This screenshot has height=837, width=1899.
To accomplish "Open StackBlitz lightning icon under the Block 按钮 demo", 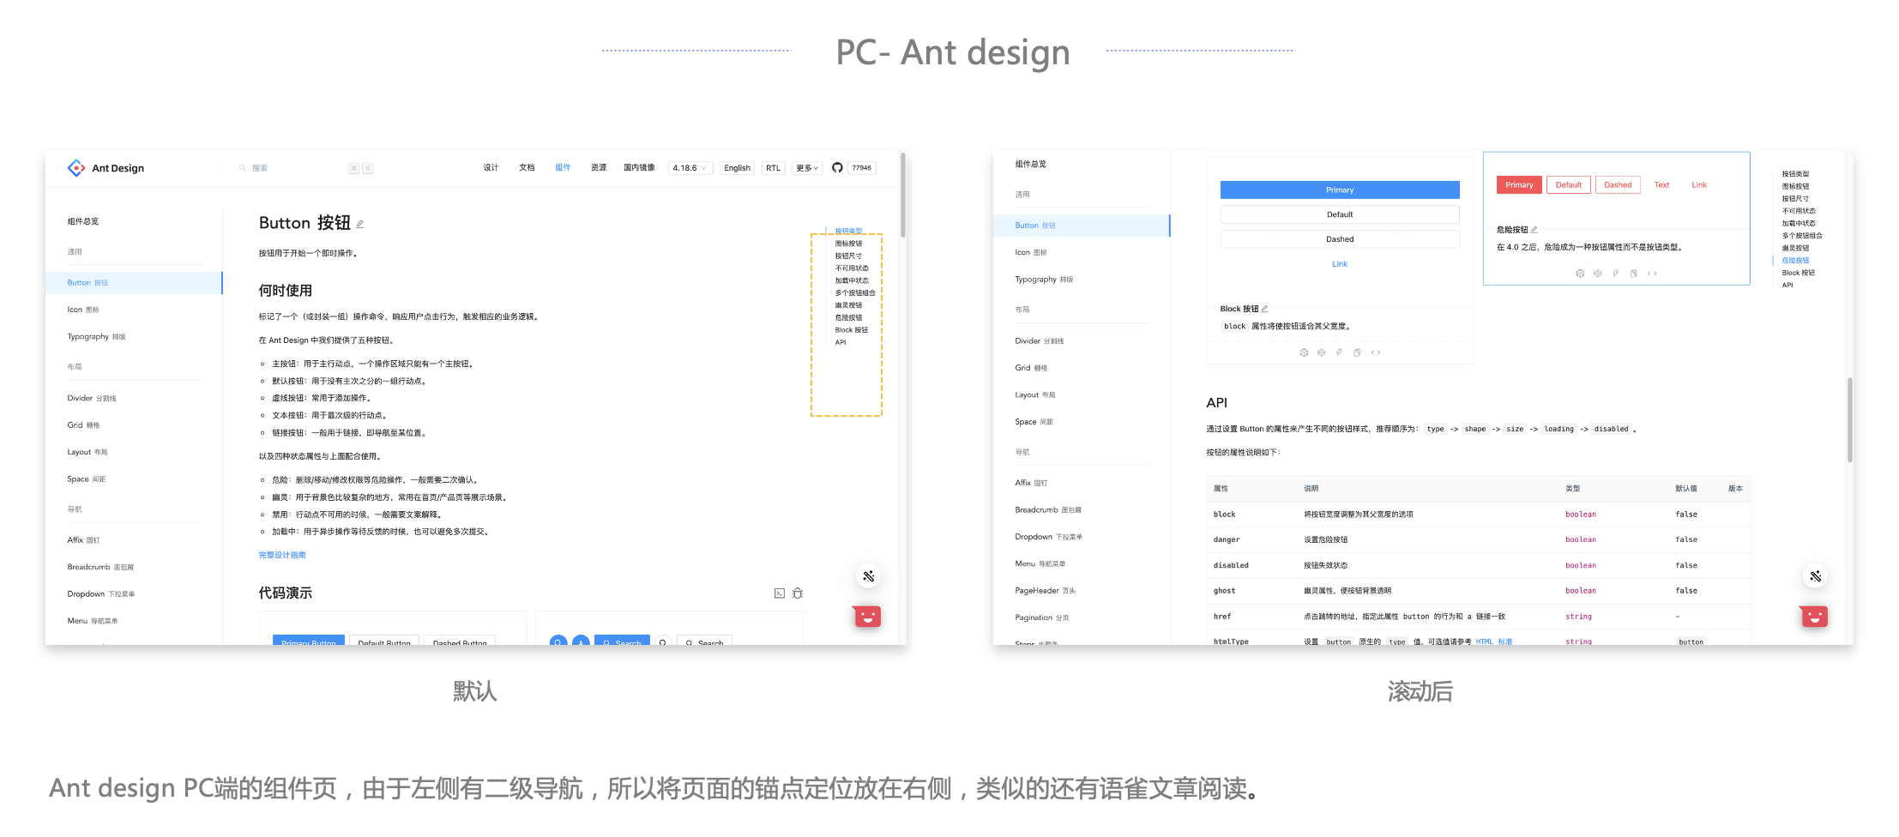I will tap(1339, 352).
